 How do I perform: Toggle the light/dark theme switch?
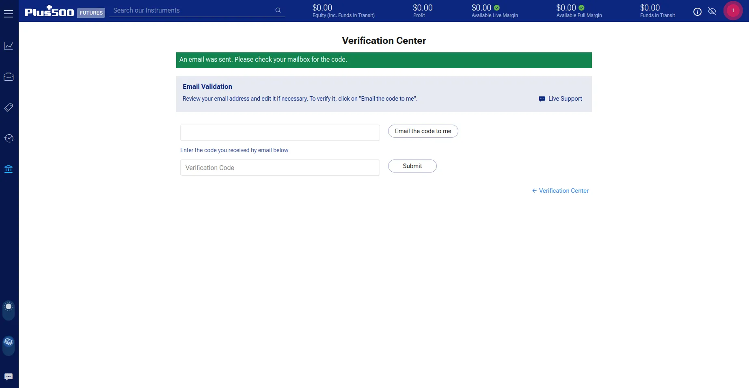pyautogui.click(x=9, y=310)
